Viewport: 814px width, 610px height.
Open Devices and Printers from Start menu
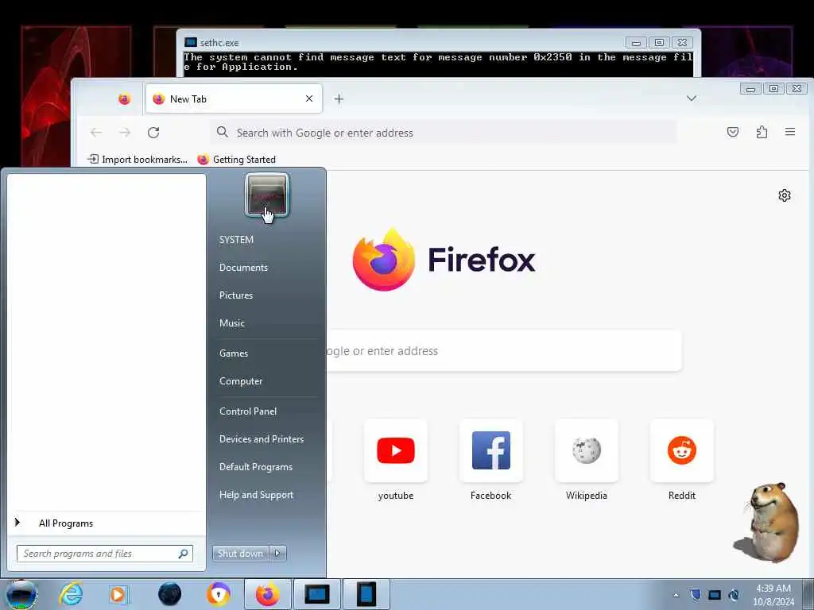click(x=261, y=439)
